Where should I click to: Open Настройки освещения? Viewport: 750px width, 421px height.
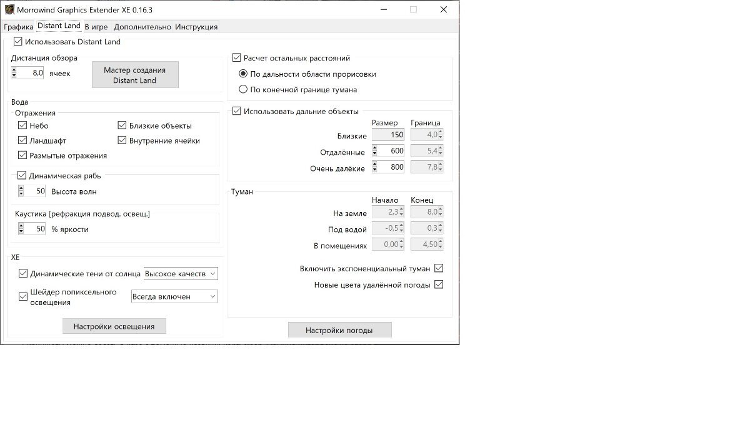pyautogui.click(x=114, y=326)
